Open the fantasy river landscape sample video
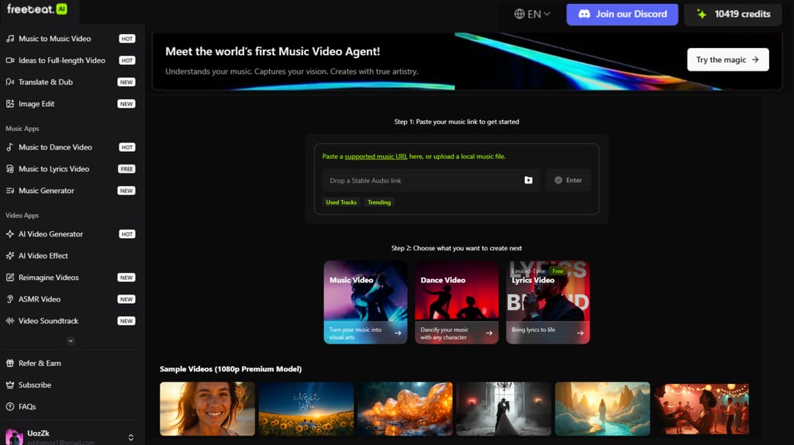The height and width of the screenshot is (445, 794). [602, 409]
